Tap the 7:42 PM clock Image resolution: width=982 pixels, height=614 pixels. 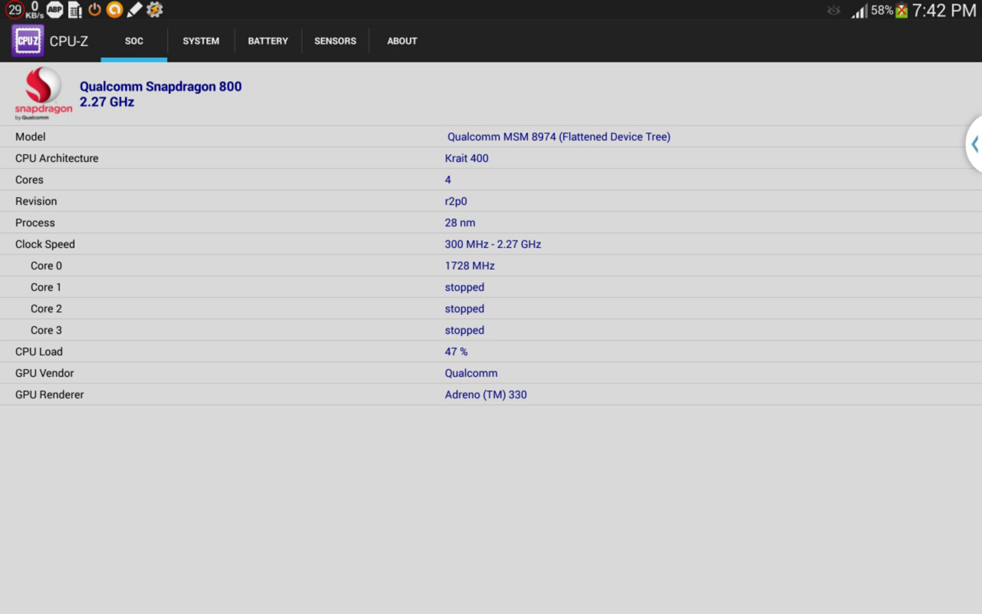coord(944,10)
